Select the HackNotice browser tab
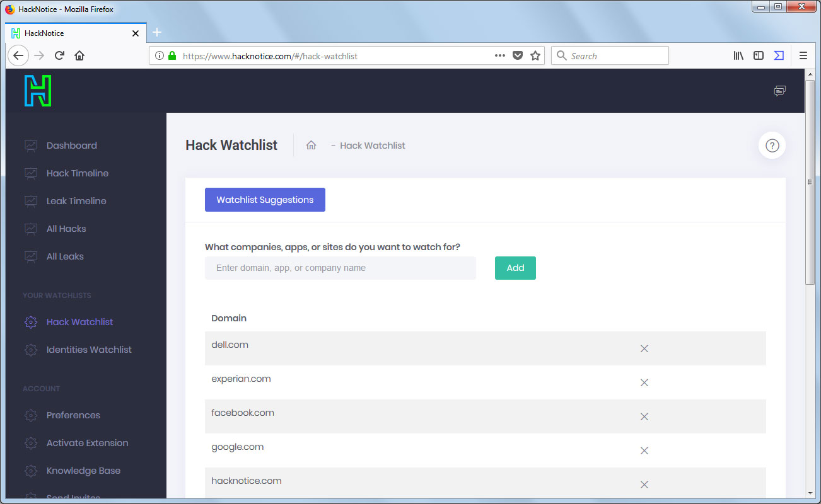821x504 pixels. (x=76, y=33)
